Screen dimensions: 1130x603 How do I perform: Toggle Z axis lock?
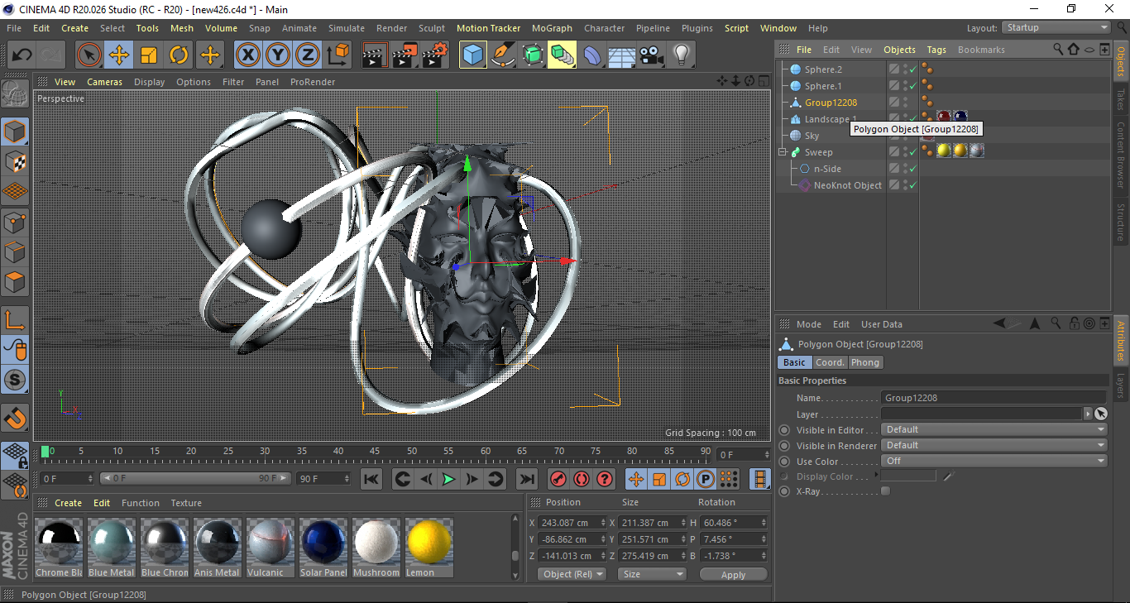pyautogui.click(x=308, y=55)
